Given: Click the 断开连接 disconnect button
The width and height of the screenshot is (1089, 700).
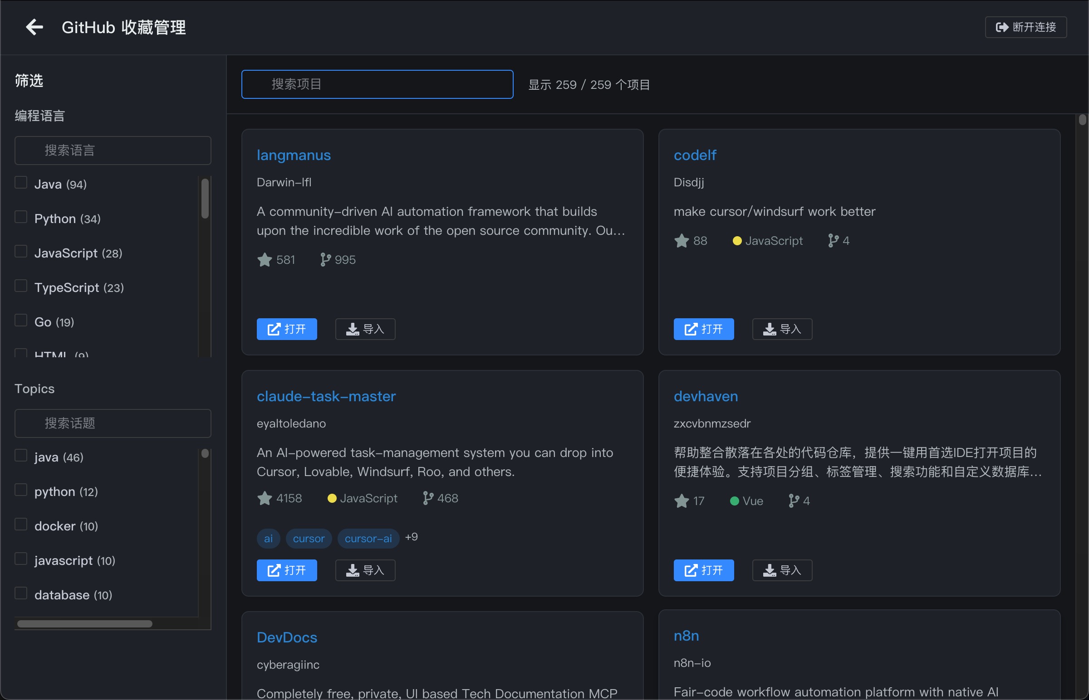Looking at the screenshot, I should click(x=1025, y=27).
